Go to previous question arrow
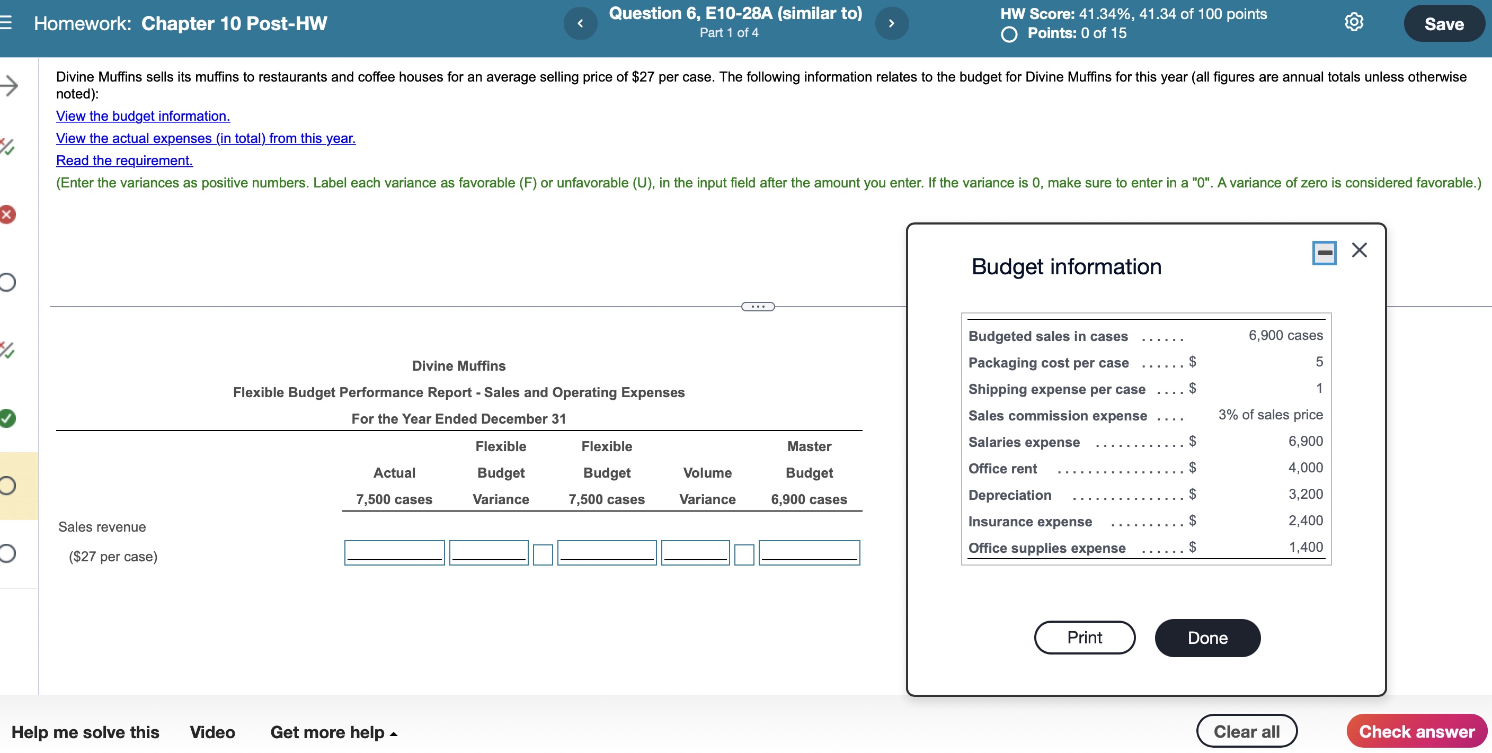Viewport: 1492px width, 753px height. pyautogui.click(x=580, y=24)
